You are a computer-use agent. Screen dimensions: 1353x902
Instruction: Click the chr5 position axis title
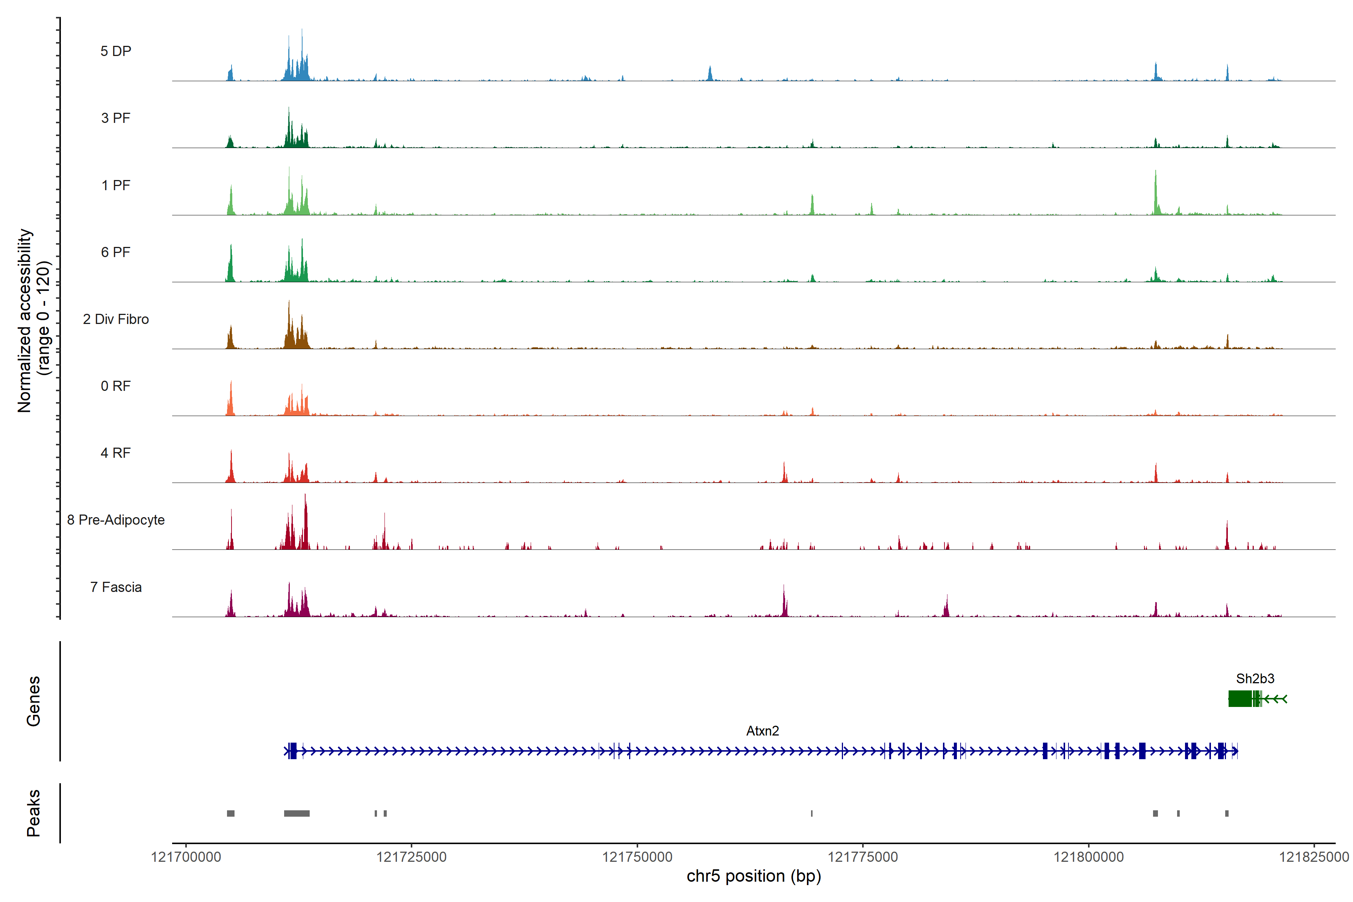[x=754, y=876]
